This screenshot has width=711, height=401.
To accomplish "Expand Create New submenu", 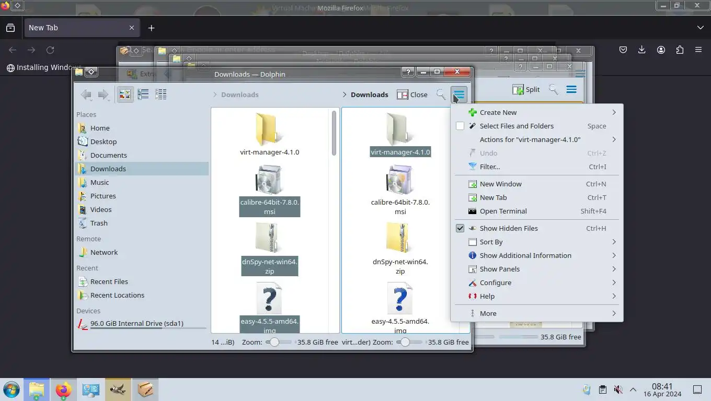I will point(536,112).
